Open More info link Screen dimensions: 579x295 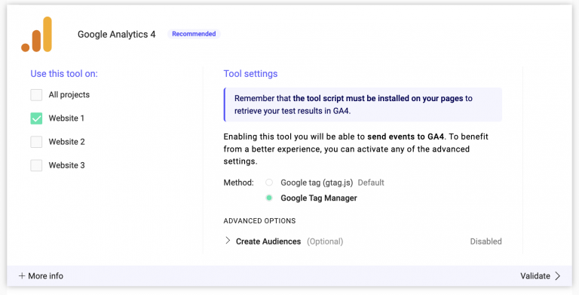coord(41,276)
